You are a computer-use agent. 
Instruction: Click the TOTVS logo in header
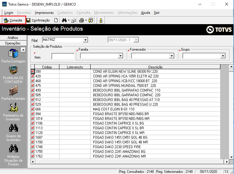click(219, 29)
